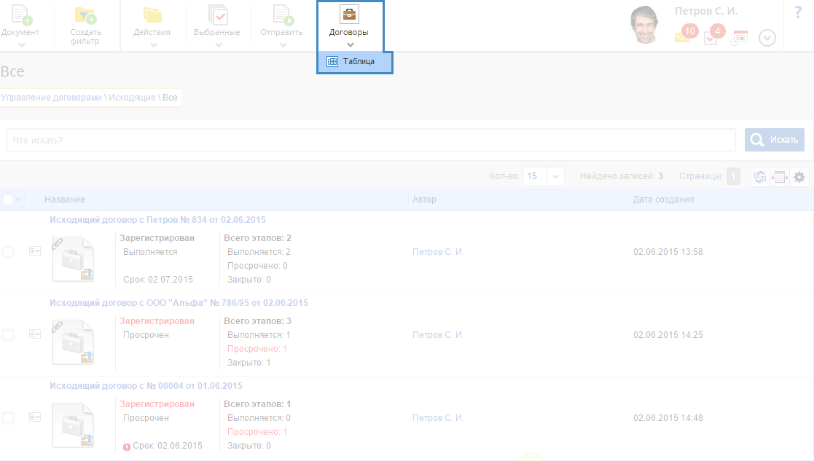
Task: Click the Выбранные icon
Action: pos(217,15)
